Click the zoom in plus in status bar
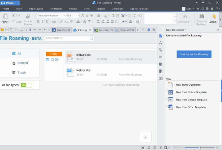This screenshot has height=150, width=222. pyautogui.click(x=217, y=148)
